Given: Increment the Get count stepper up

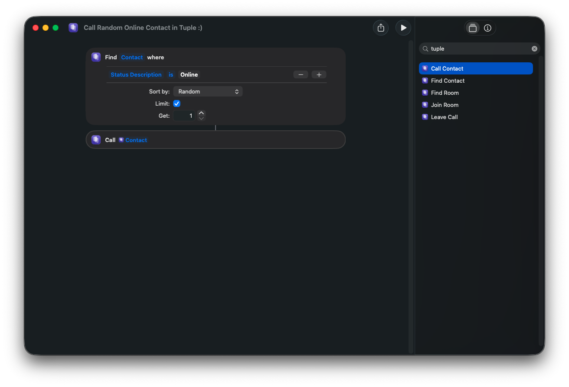Looking at the screenshot, I should (201, 113).
